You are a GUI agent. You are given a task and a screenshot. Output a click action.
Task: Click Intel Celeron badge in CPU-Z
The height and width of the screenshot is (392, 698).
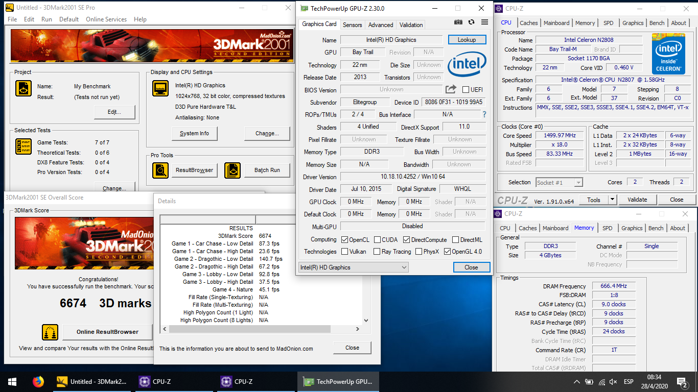click(x=669, y=54)
